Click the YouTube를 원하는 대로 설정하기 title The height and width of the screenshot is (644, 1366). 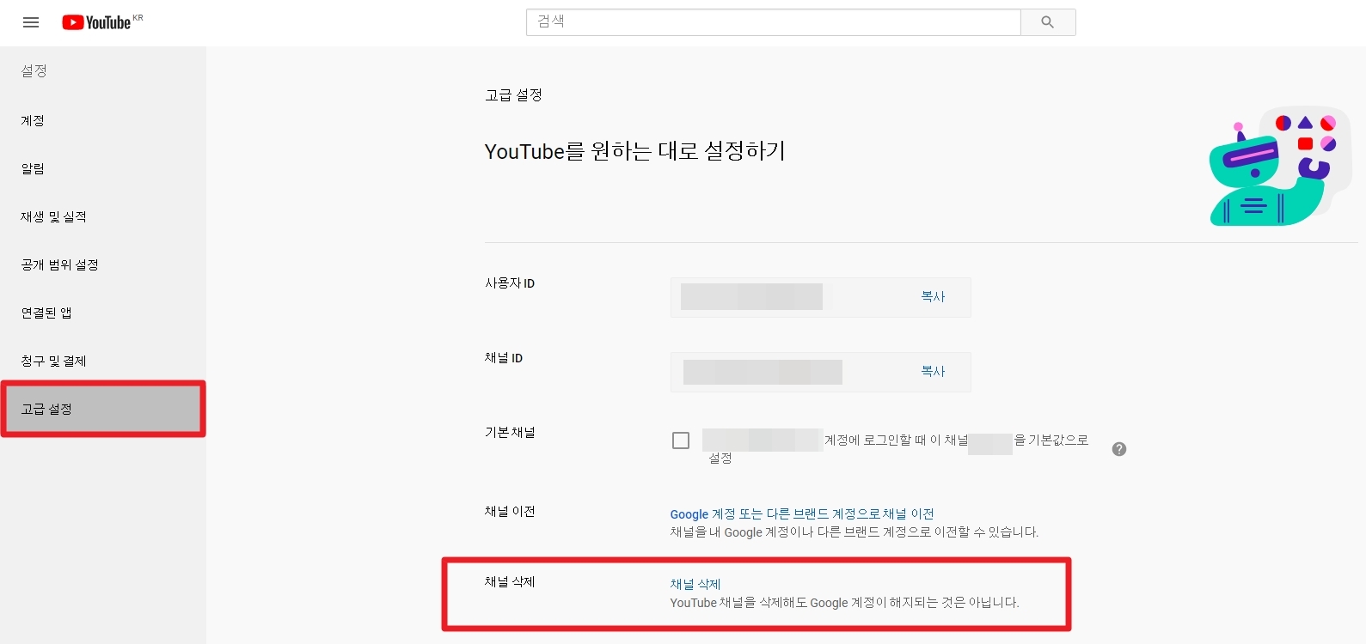coord(635,152)
